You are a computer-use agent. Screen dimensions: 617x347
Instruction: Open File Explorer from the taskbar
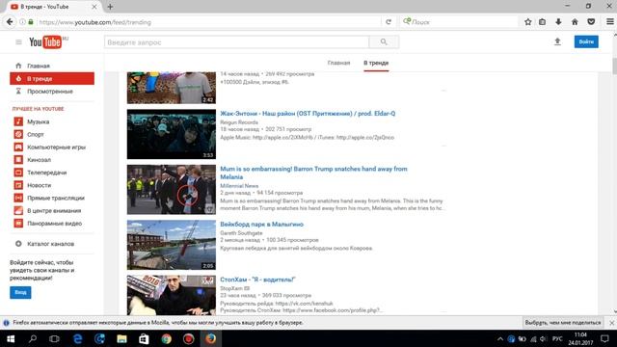click(x=121, y=338)
